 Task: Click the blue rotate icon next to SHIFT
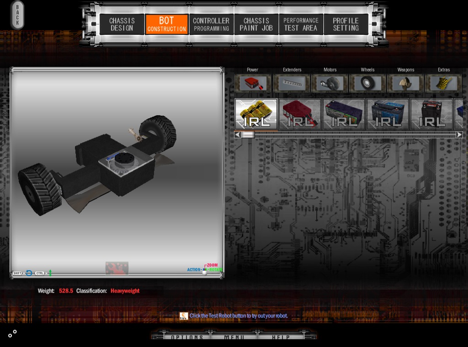coord(29,273)
